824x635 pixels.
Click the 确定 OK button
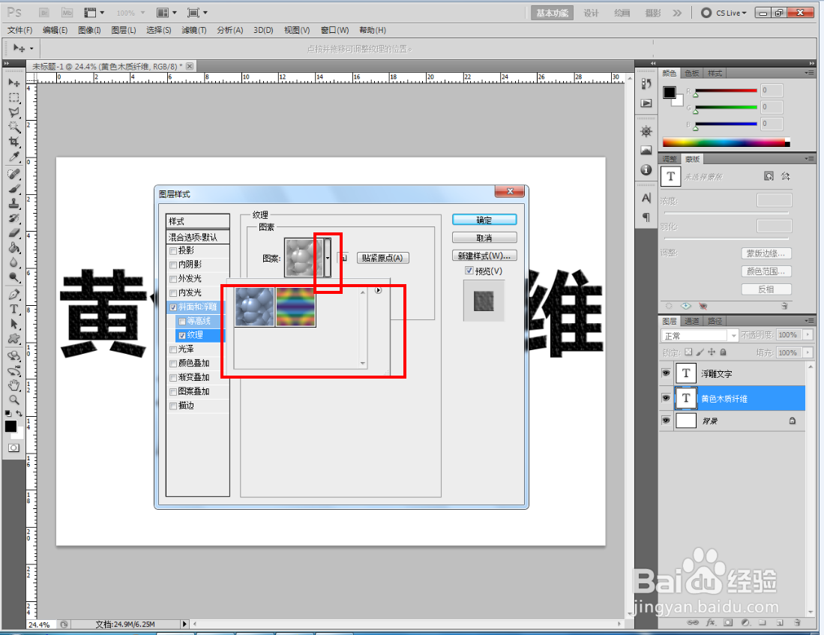click(484, 220)
